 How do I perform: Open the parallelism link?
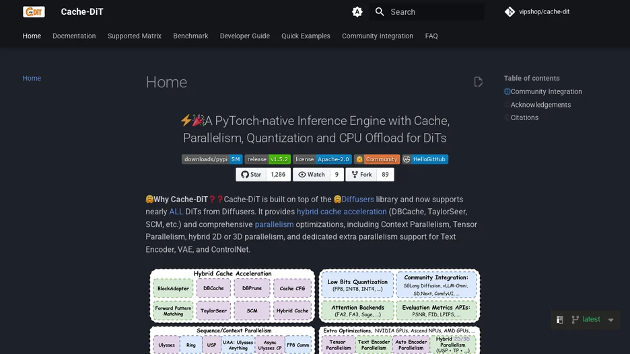click(x=274, y=224)
